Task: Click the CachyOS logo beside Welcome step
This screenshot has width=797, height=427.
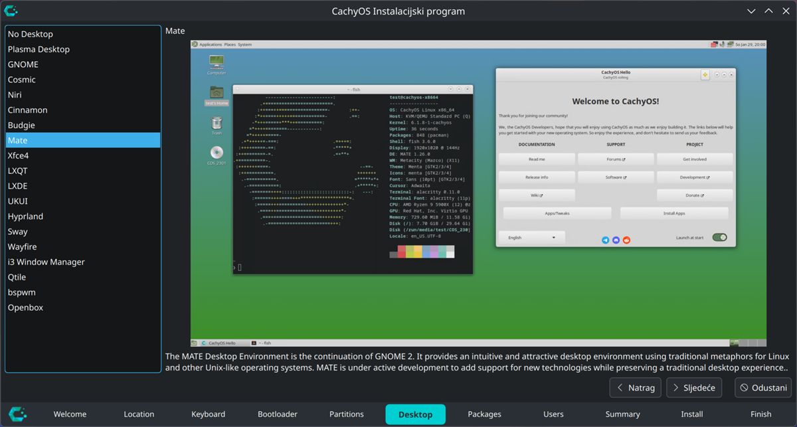Action: pos(17,414)
